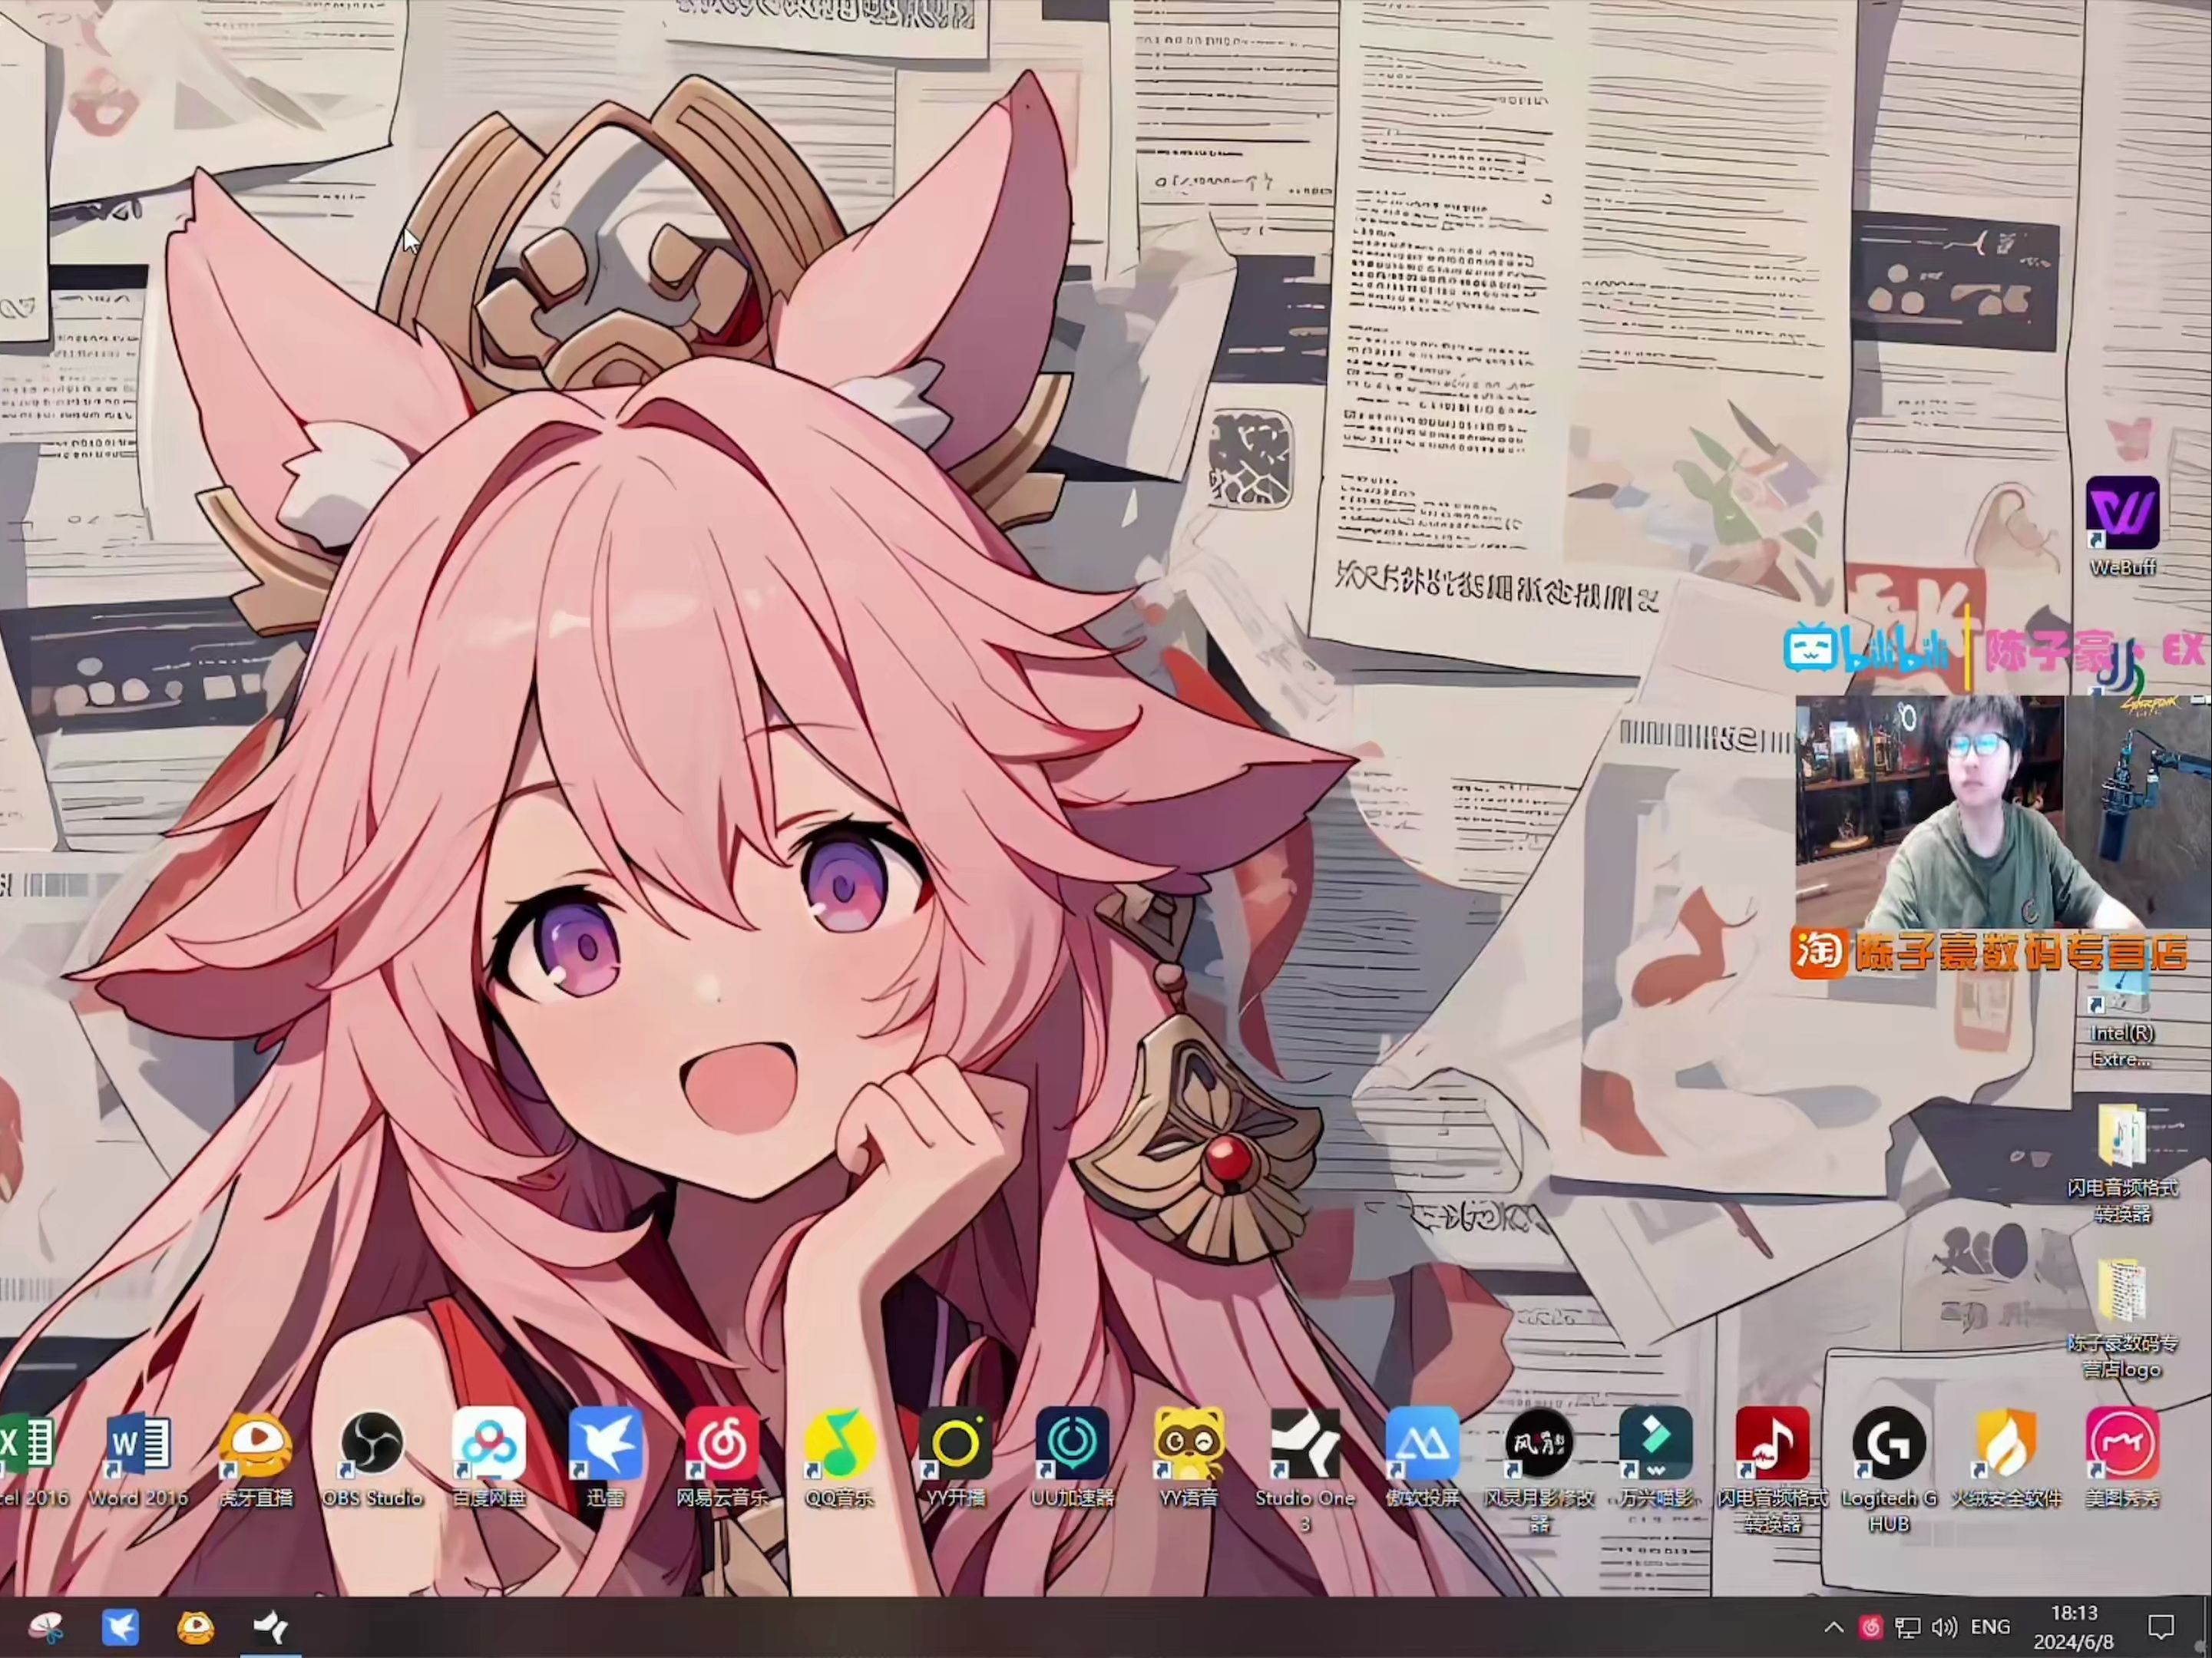
Task: Expand hidden system tray icons chevron
Action: [1833, 1628]
